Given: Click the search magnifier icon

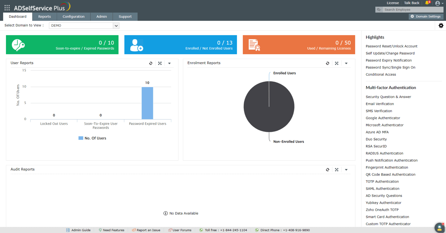Looking at the screenshot, I should pyautogui.click(x=379, y=10).
